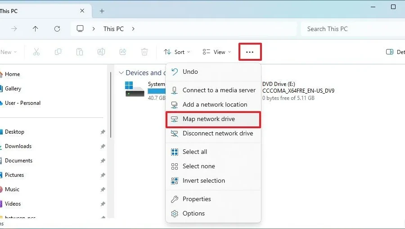Click the Share icon in toolbar
This screenshot has width=405, height=229.
point(123,52)
